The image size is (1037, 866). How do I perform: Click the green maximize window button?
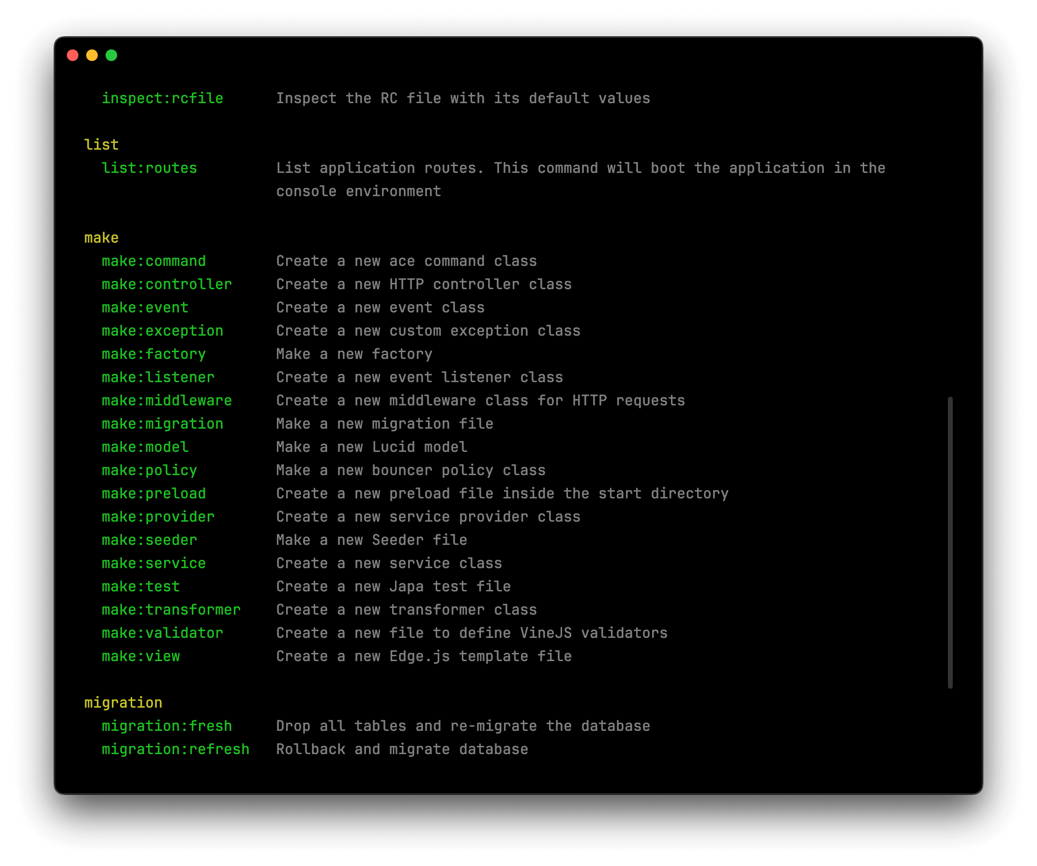(x=112, y=55)
